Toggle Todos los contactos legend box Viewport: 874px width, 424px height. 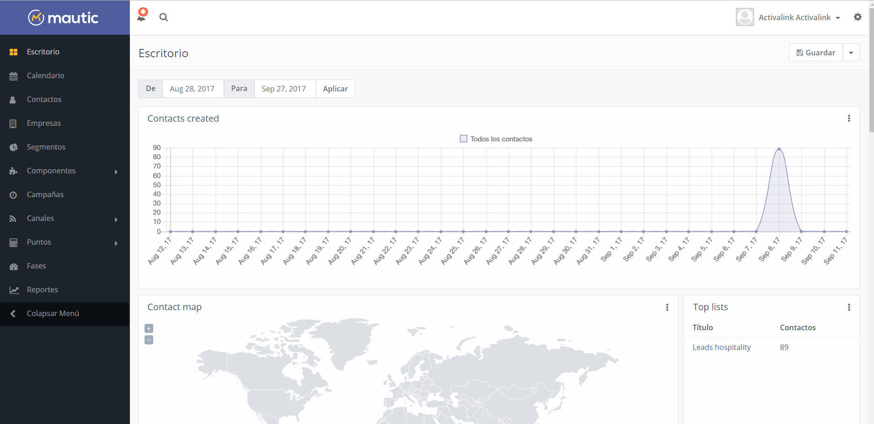[463, 139]
